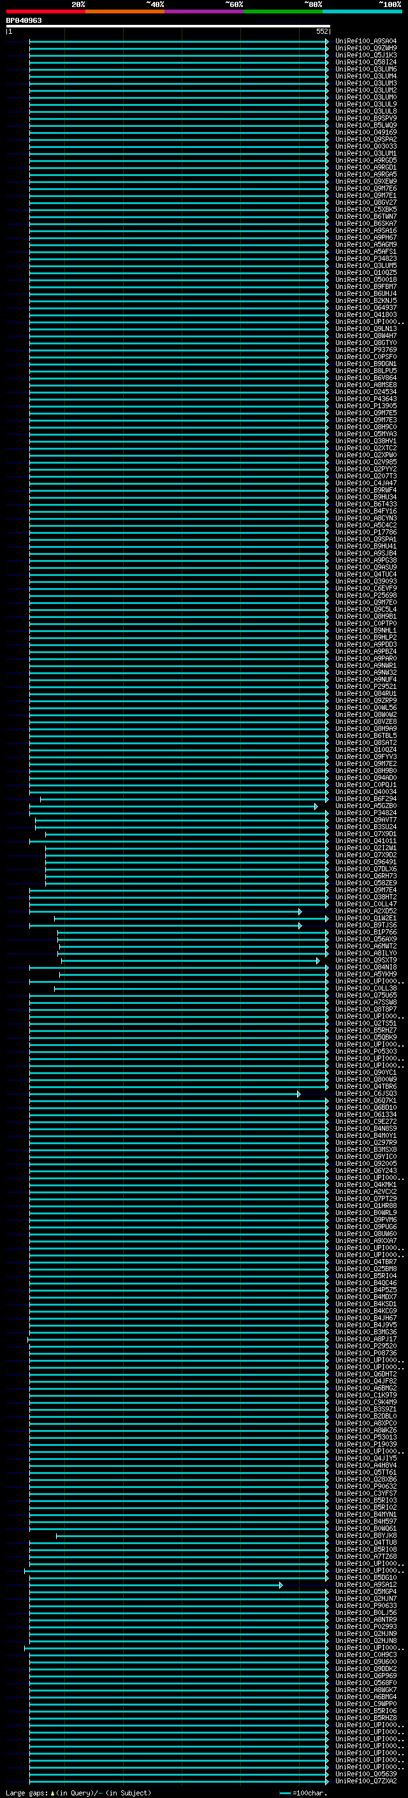The width and height of the screenshot is (408, 1798).
Task: Click the =100char. scale legend
Action: (x=303, y=1792)
